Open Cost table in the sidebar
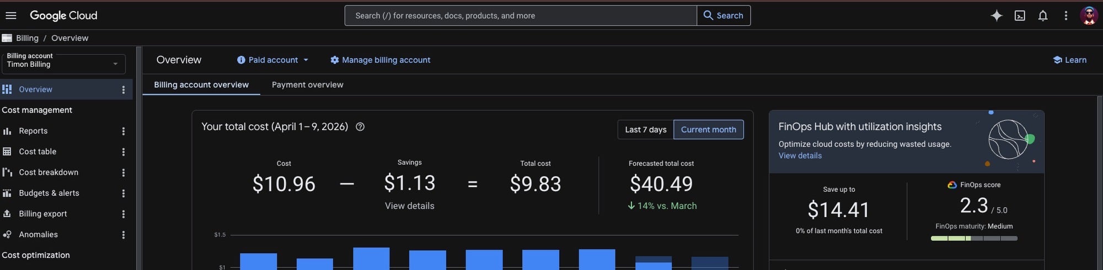The height and width of the screenshot is (270, 1103). [38, 152]
